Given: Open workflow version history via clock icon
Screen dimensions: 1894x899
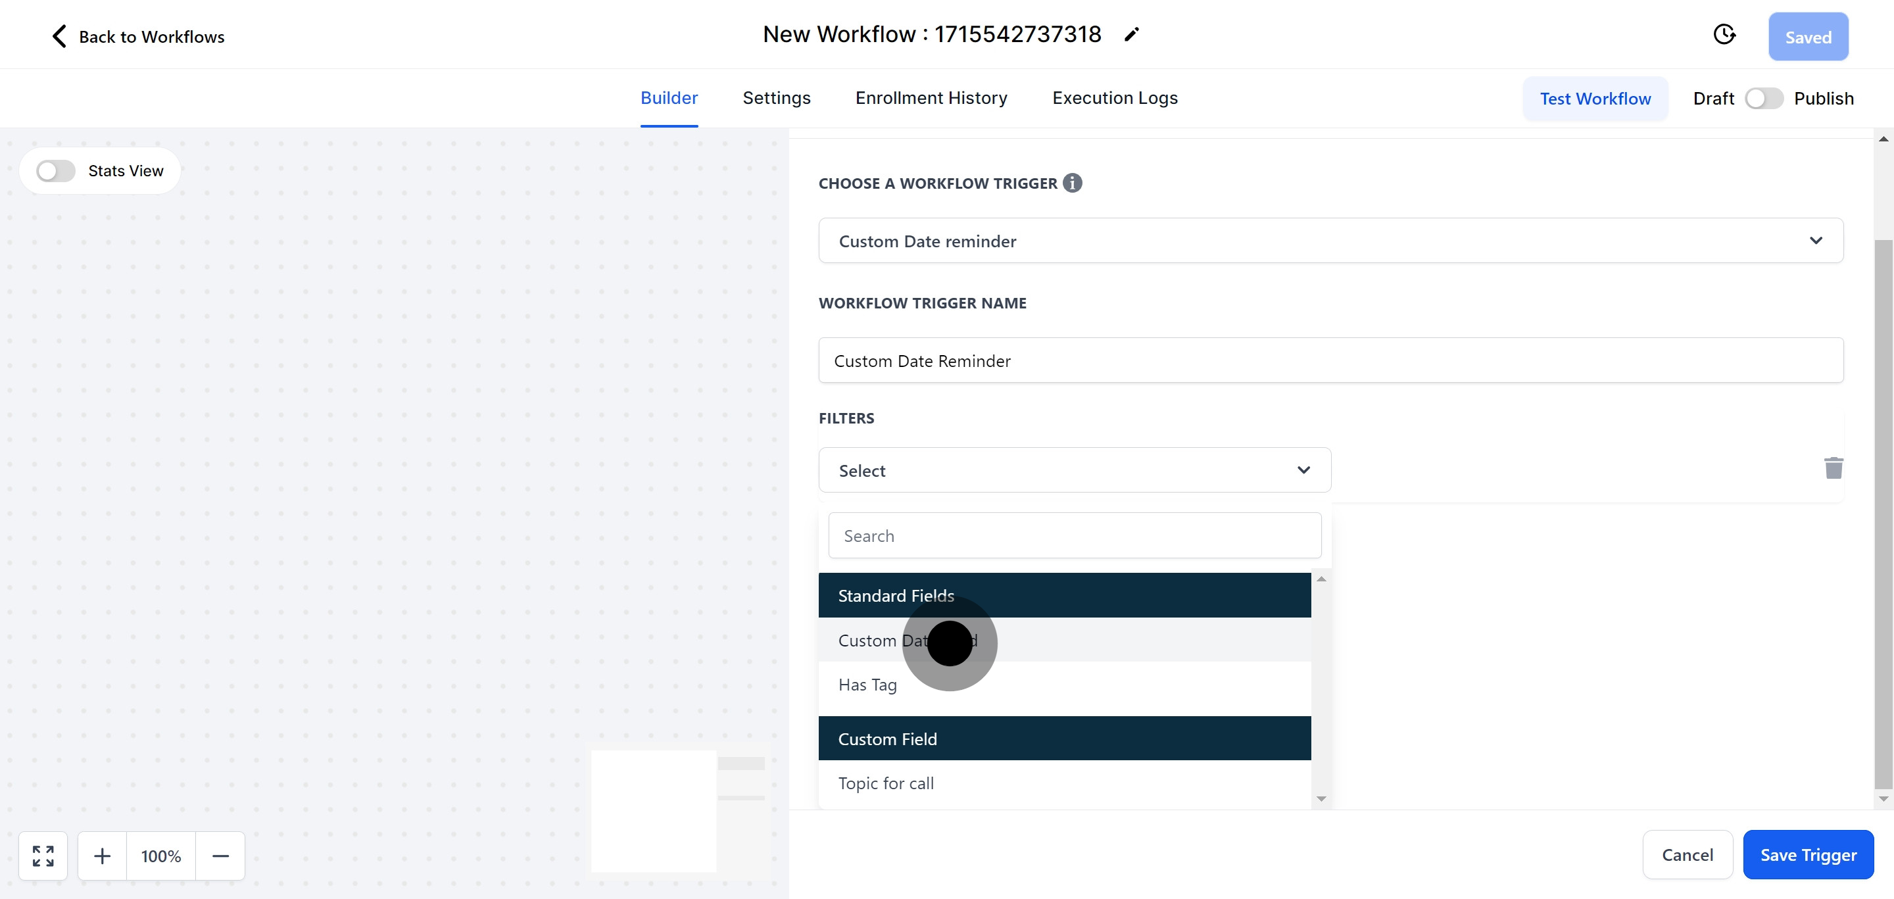Looking at the screenshot, I should coord(1725,34).
